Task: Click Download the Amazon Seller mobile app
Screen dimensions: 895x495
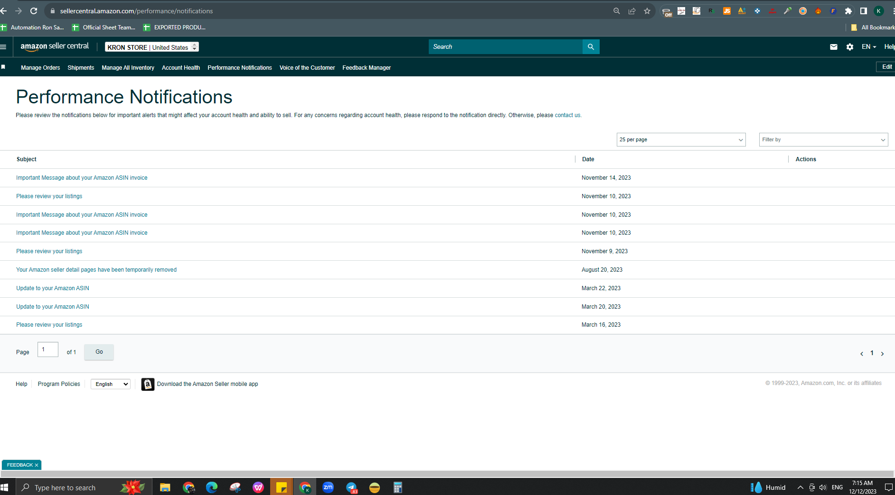Action: [207, 384]
